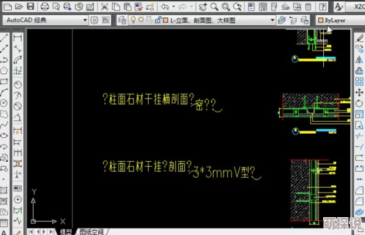Image resolution: width=365 pixels, height=235 pixels.
Task: Open the layer list dropdown arrow
Action: (272, 20)
